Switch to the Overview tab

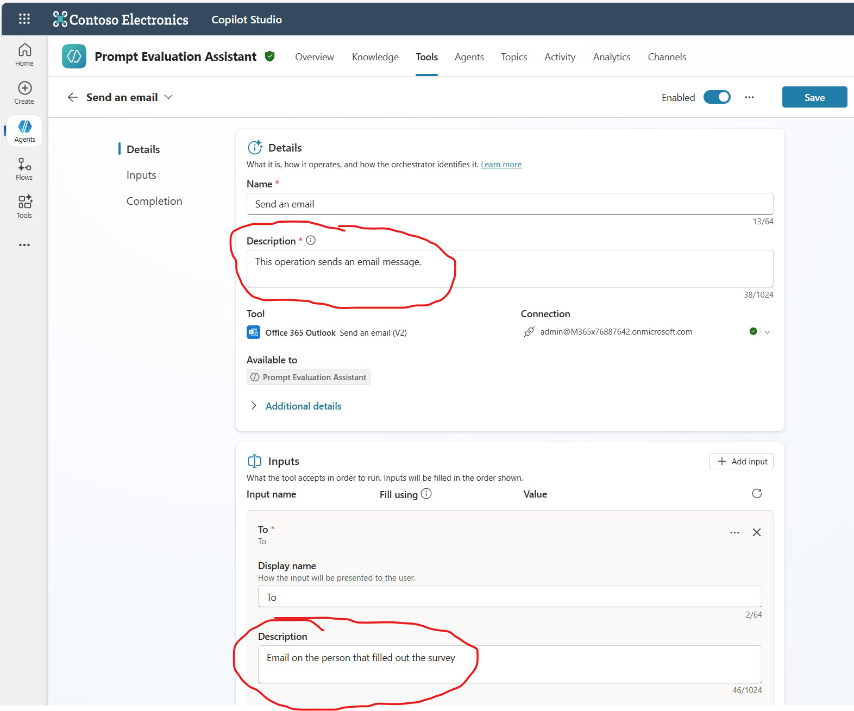315,57
